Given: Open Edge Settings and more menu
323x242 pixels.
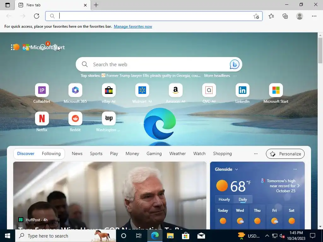Looking at the screenshot, I should tap(314, 16).
